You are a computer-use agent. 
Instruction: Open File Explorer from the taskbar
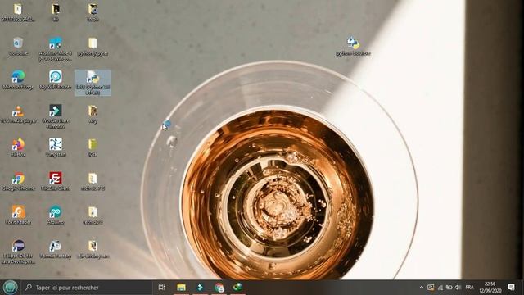(182, 288)
